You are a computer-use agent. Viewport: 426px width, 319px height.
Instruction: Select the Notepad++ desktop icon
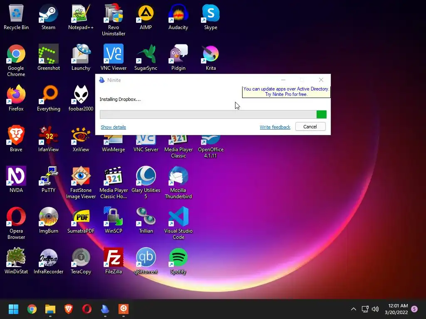point(81,17)
